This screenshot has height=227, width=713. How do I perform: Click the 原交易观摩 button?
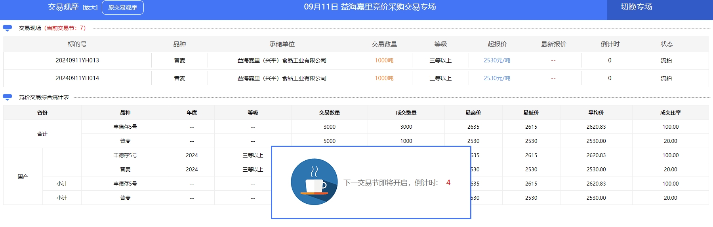(123, 8)
